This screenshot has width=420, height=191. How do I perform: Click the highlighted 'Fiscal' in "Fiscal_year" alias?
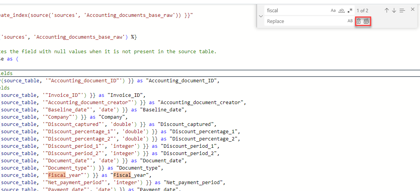coord(122,175)
